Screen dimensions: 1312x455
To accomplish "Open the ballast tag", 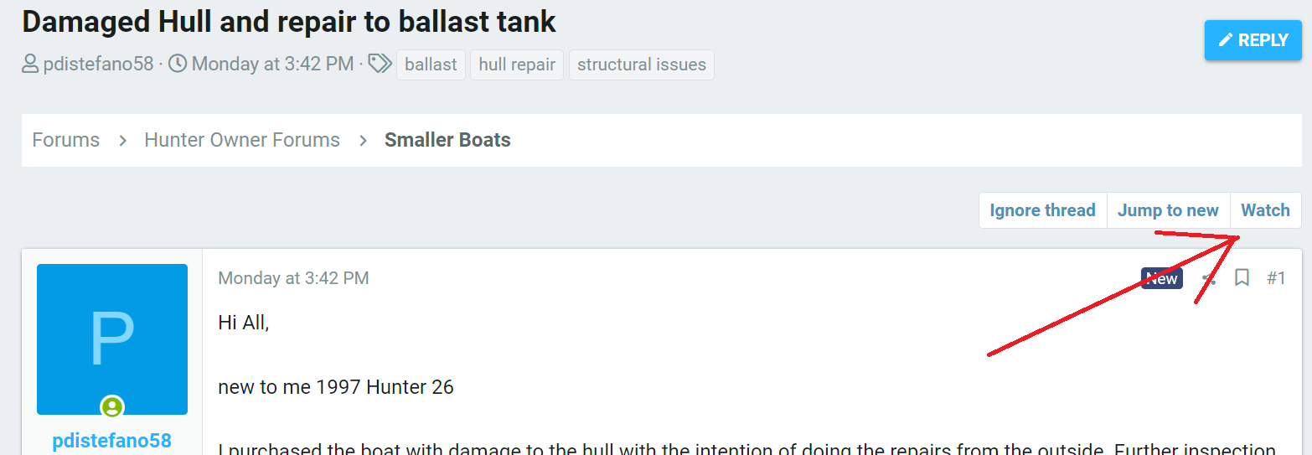I will 431,65.
